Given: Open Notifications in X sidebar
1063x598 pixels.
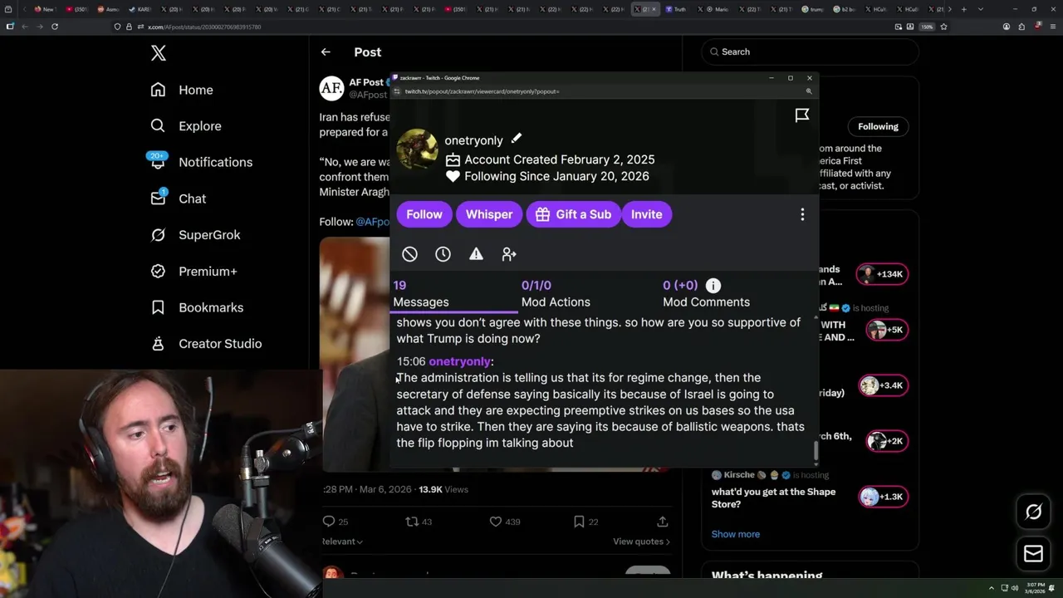Looking at the screenshot, I should [201, 162].
